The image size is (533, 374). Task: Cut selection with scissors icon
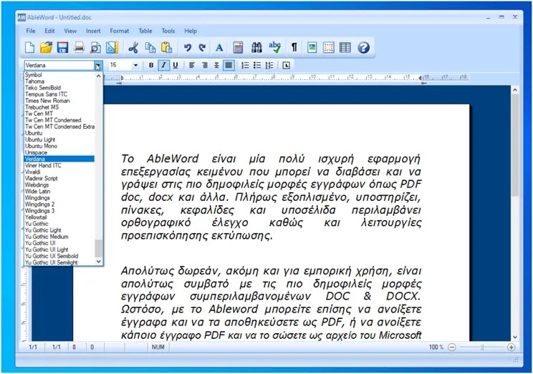[133, 47]
